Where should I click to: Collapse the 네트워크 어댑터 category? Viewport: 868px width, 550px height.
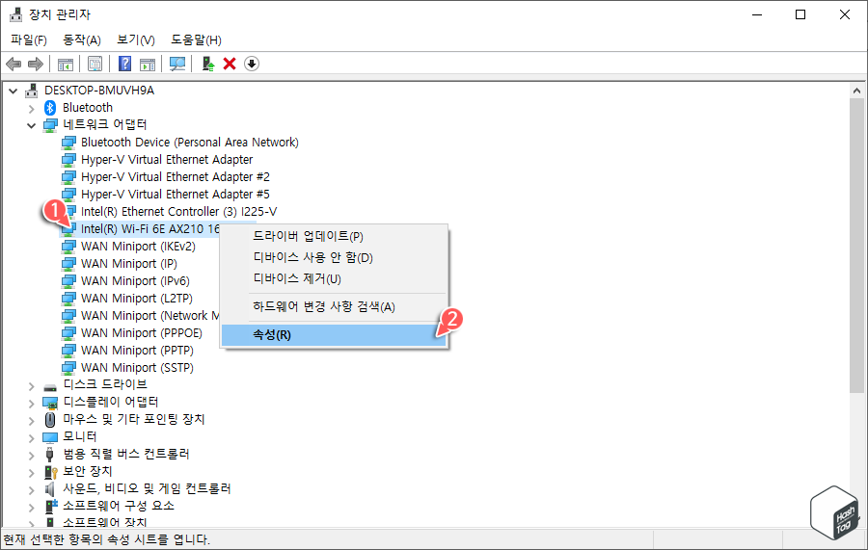click(x=32, y=125)
